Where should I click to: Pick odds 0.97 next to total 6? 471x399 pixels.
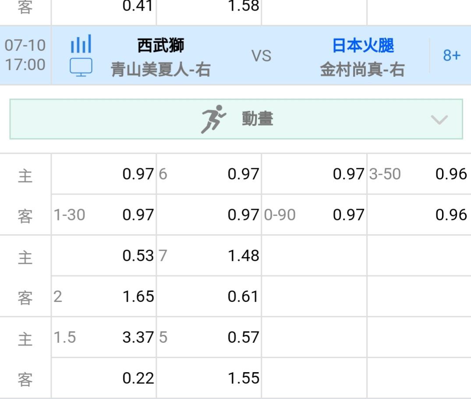243,174
